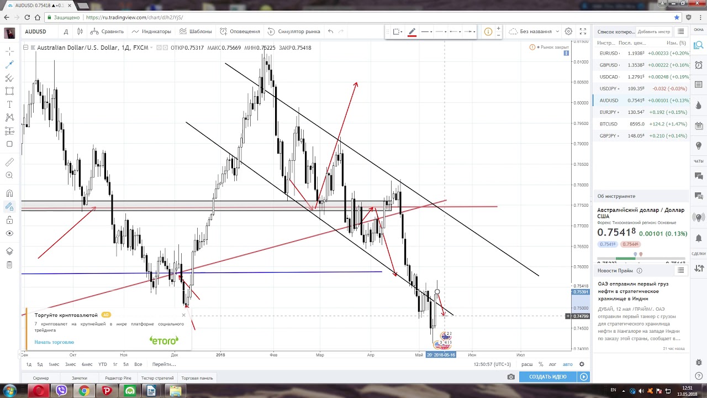Open the bar style candlestick selector
The height and width of the screenshot is (398, 707).
click(x=80, y=32)
